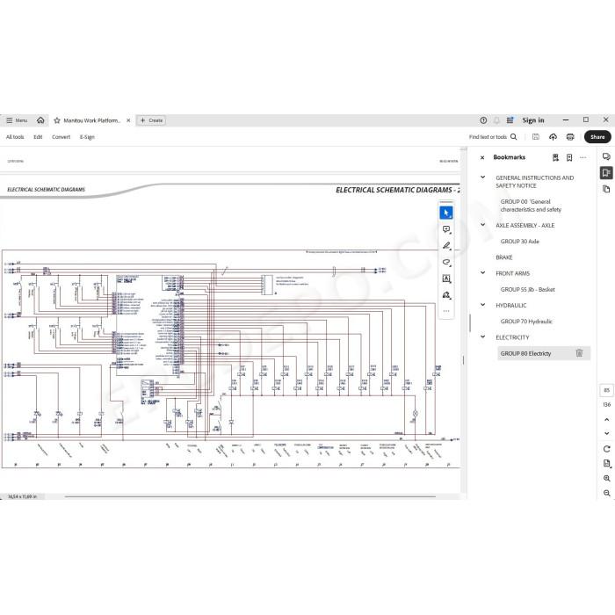Viewport: 615px width, 615px height.
Task: Click the horizontal scrollbar below document
Action: point(250,496)
